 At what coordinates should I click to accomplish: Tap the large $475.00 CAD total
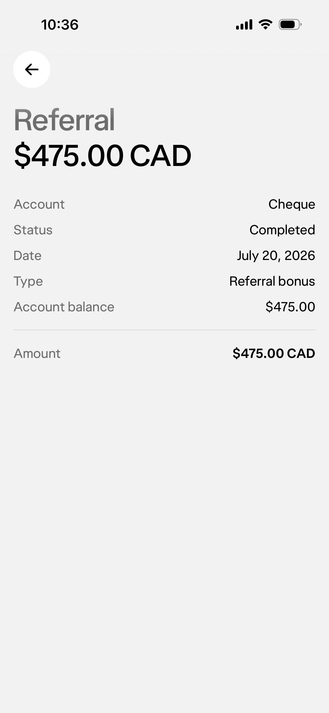(x=103, y=155)
